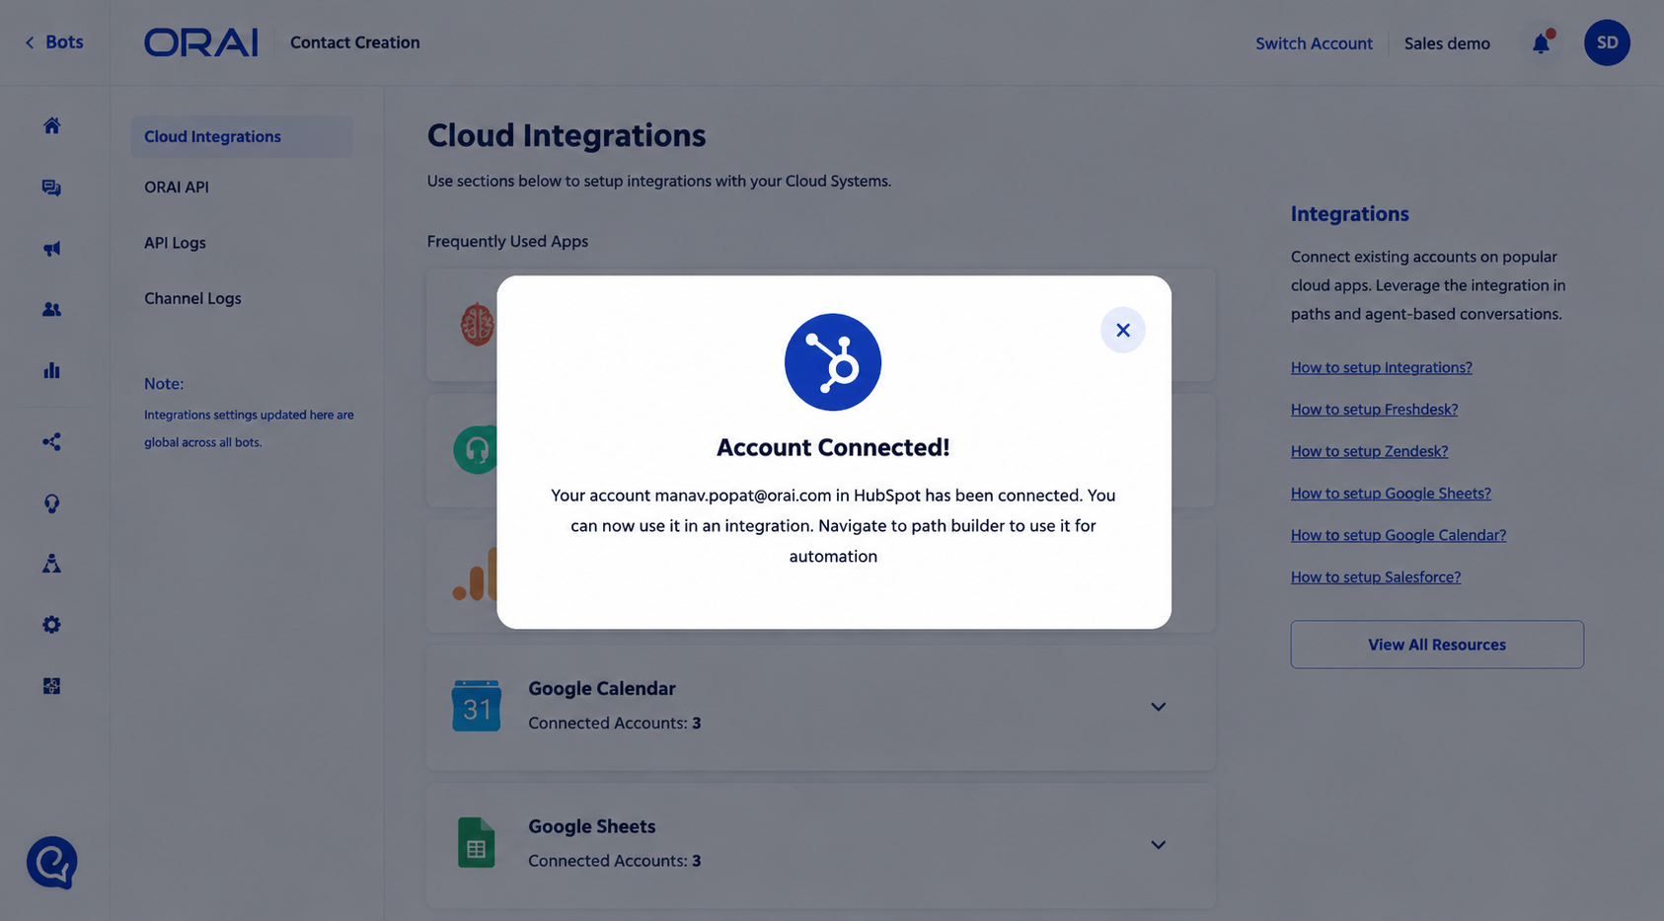
Task: Go back to Bots
Action: click(54, 42)
